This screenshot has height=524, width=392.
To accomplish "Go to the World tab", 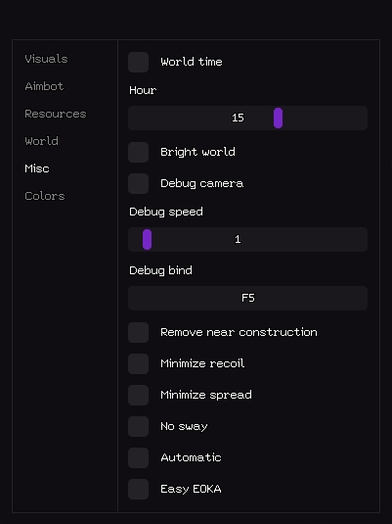I will pos(41,141).
